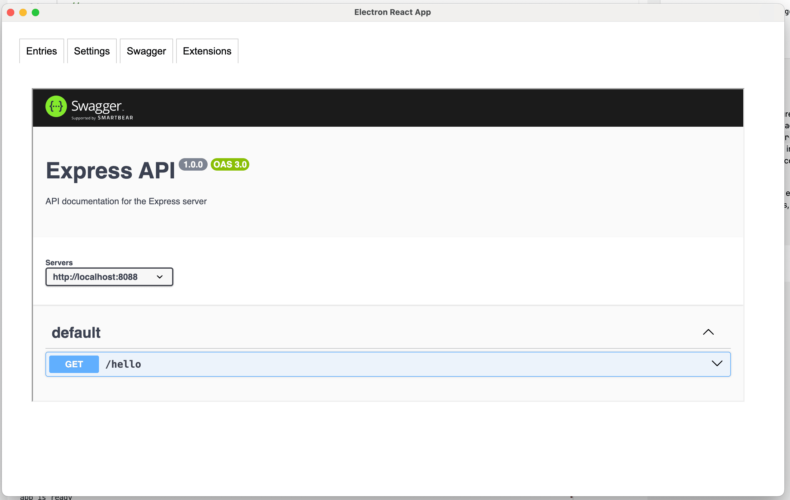Close the window using the red button

pyautogui.click(x=11, y=12)
